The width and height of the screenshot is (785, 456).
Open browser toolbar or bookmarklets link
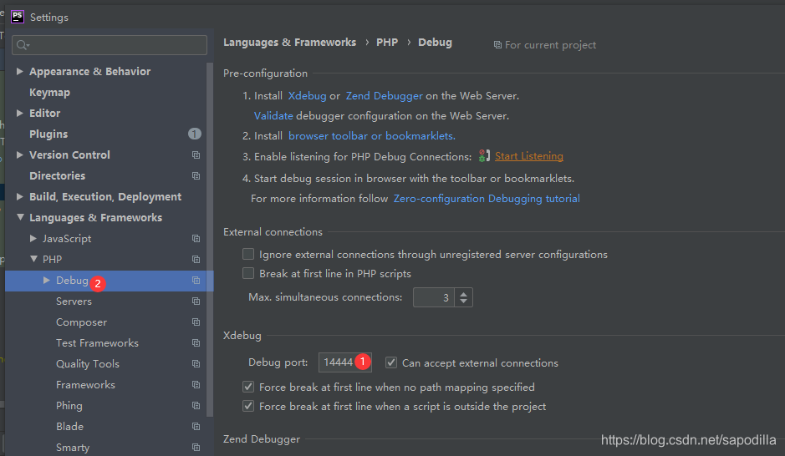(x=372, y=135)
